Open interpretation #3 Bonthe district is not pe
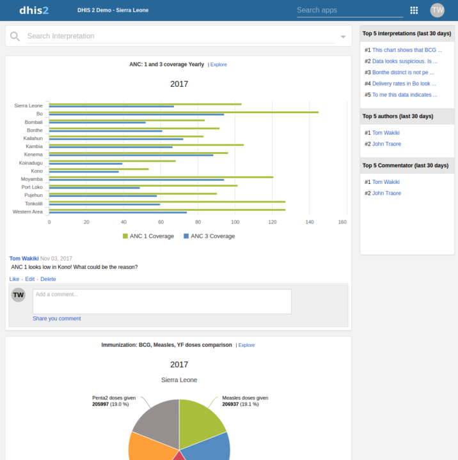 403,72
